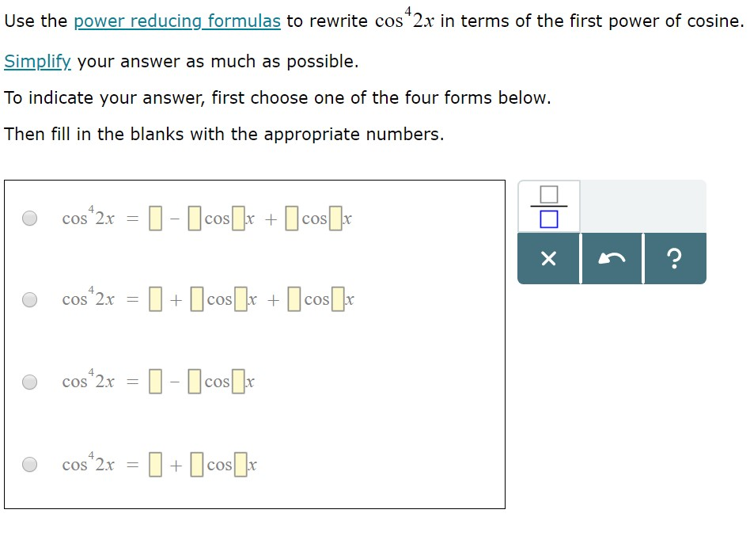Click the angle blank in the fourth form

pos(239,464)
